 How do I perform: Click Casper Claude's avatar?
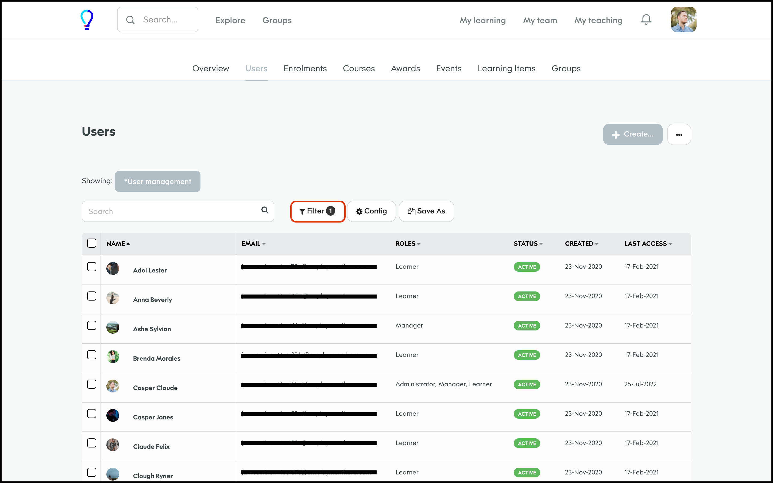[x=113, y=386]
